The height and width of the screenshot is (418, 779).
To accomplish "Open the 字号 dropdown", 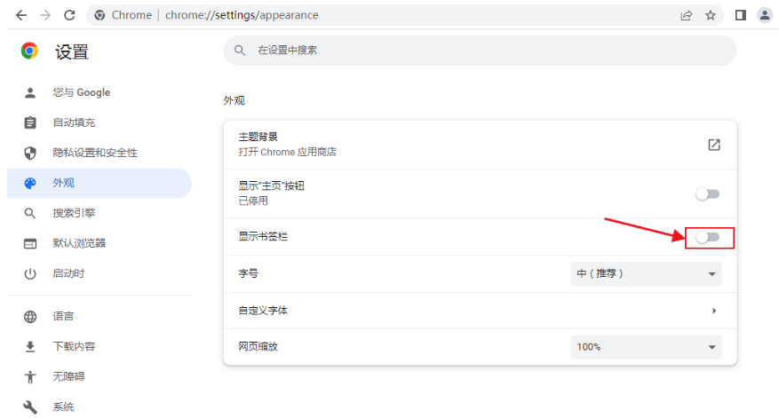I will (x=646, y=274).
